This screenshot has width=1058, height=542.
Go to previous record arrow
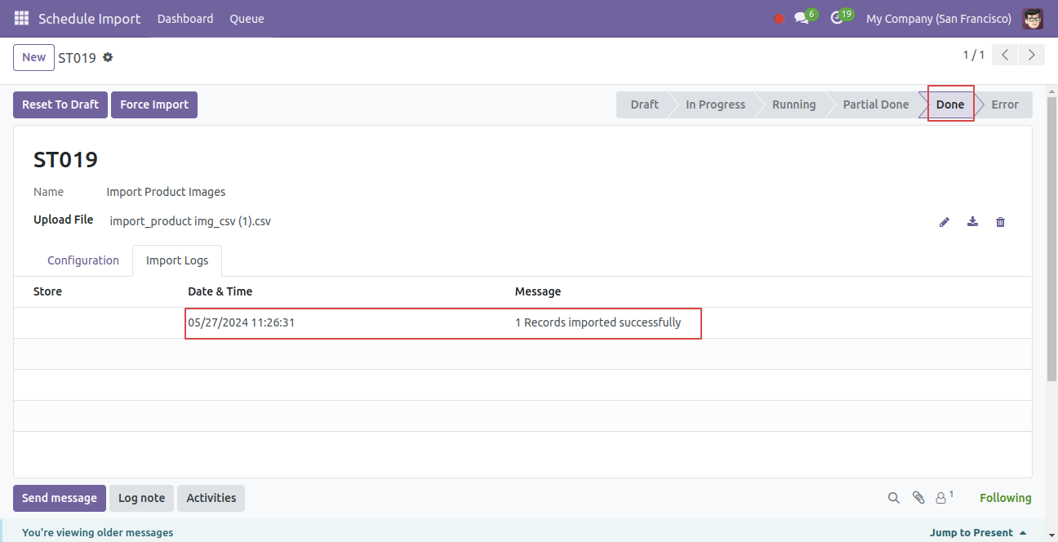pos(1006,56)
